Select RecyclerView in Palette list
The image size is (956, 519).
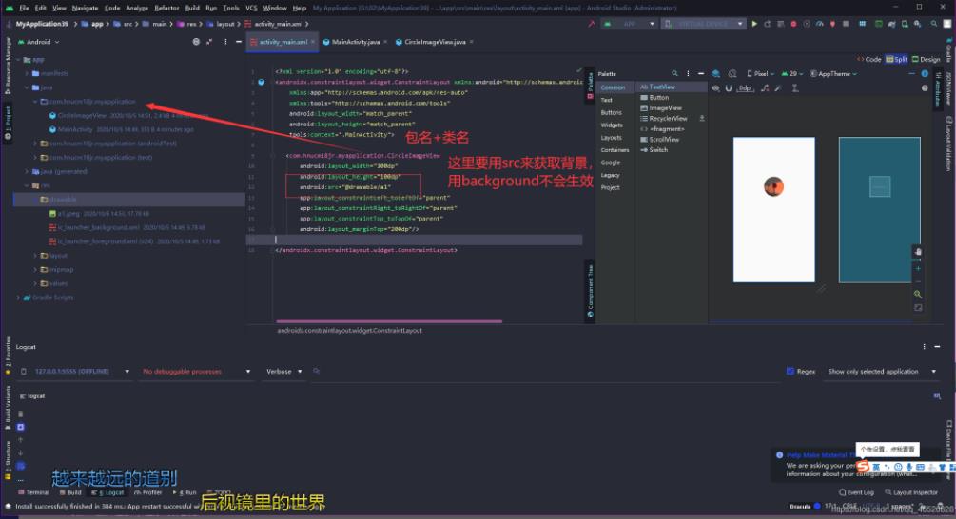tap(664, 119)
